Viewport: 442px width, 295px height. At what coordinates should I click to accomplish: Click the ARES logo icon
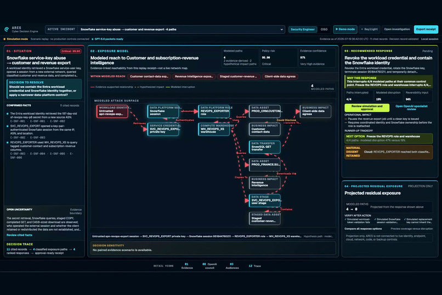(7, 29)
